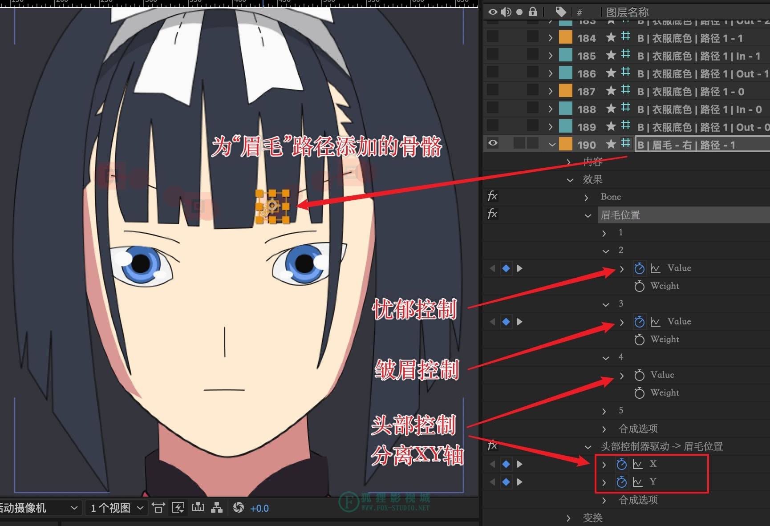Click the 图层名称 column header
The height and width of the screenshot is (526, 770).
pos(627,12)
